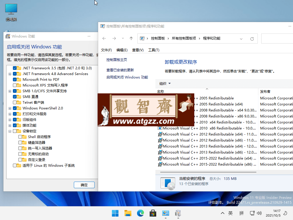Viewport: 293px width, 220px height.
Task: Go forward in Programs and Features window
Action: [114, 38]
